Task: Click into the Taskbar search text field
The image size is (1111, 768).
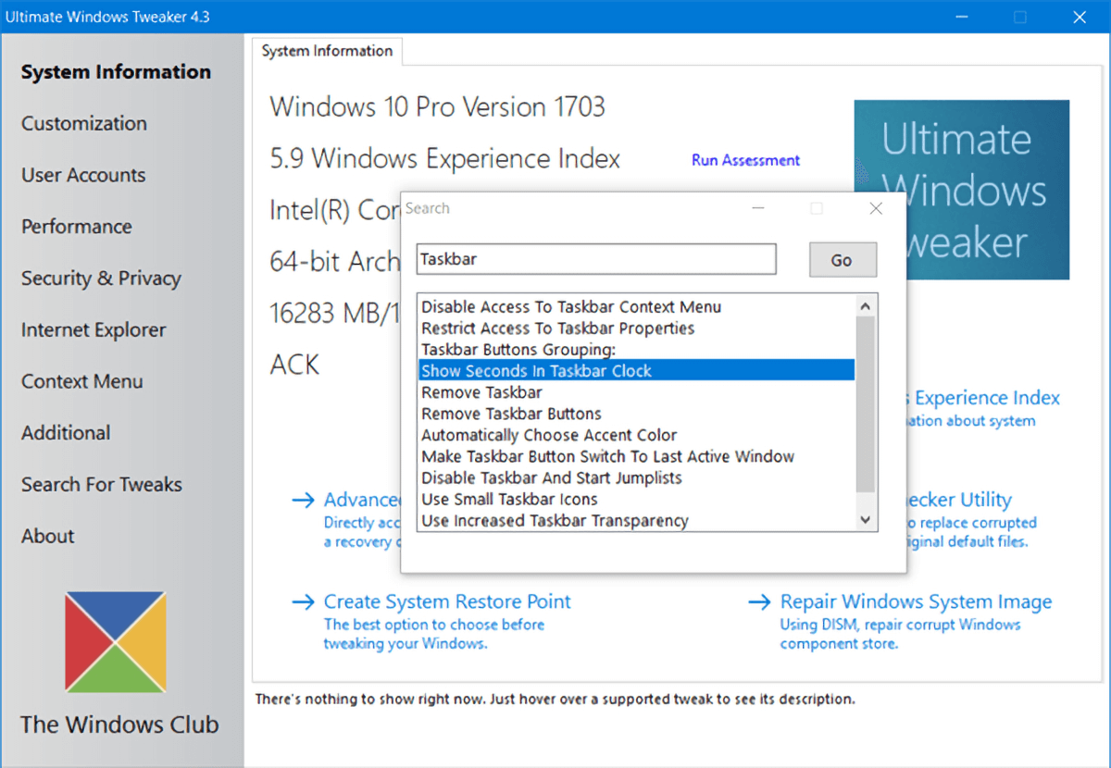Action: pos(596,259)
